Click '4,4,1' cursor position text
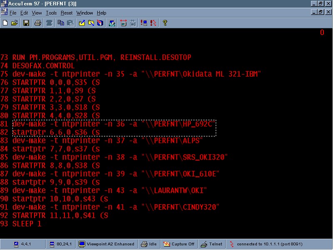Image resolution: width=333 pixels, height=250 pixels. (26, 244)
